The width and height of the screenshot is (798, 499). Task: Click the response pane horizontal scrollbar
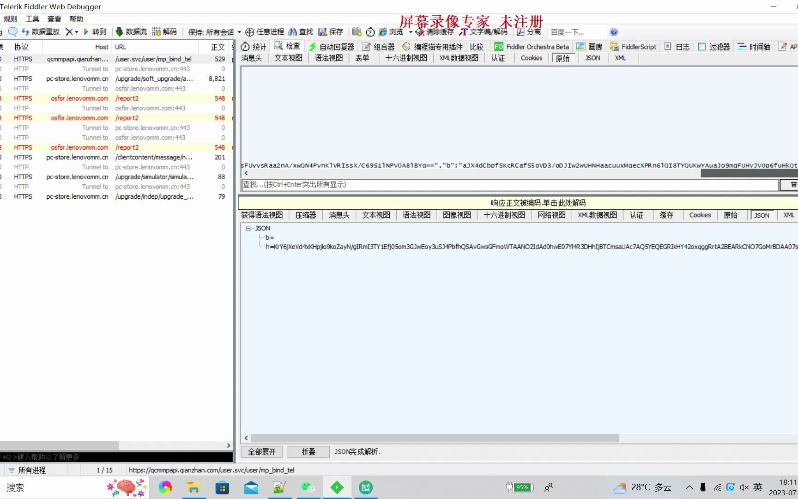point(435,438)
